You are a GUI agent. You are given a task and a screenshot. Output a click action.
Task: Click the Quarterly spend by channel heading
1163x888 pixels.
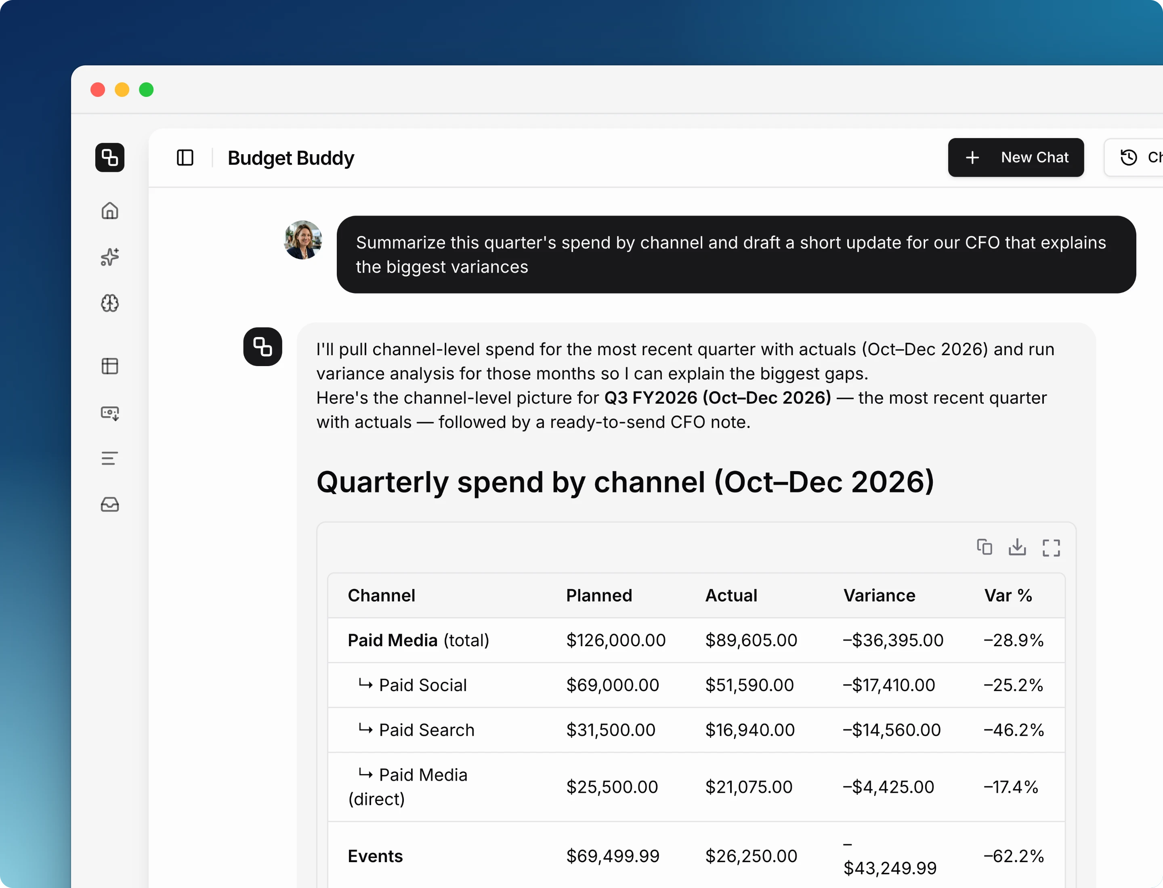tap(625, 483)
